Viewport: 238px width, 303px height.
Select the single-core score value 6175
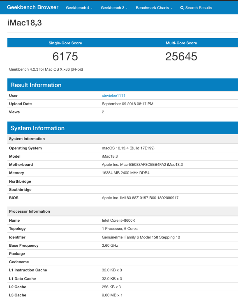(65, 56)
